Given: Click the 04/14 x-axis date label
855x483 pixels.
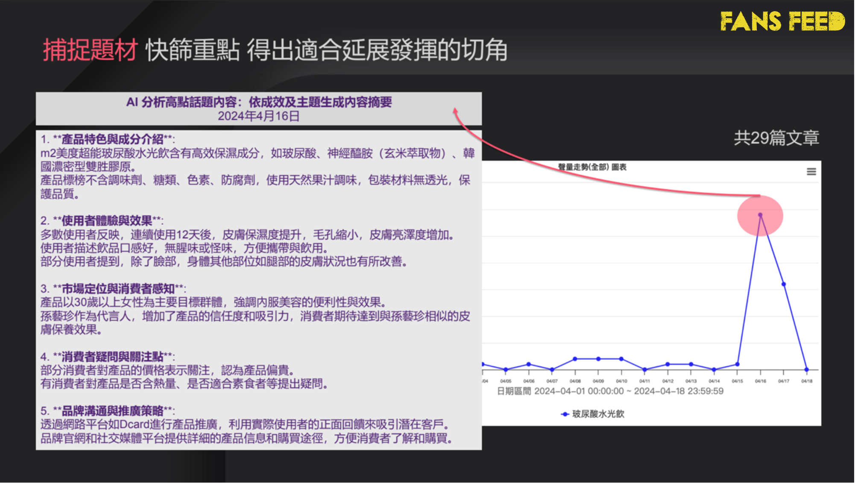Looking at the screenshot, I should tap(714, 381).
